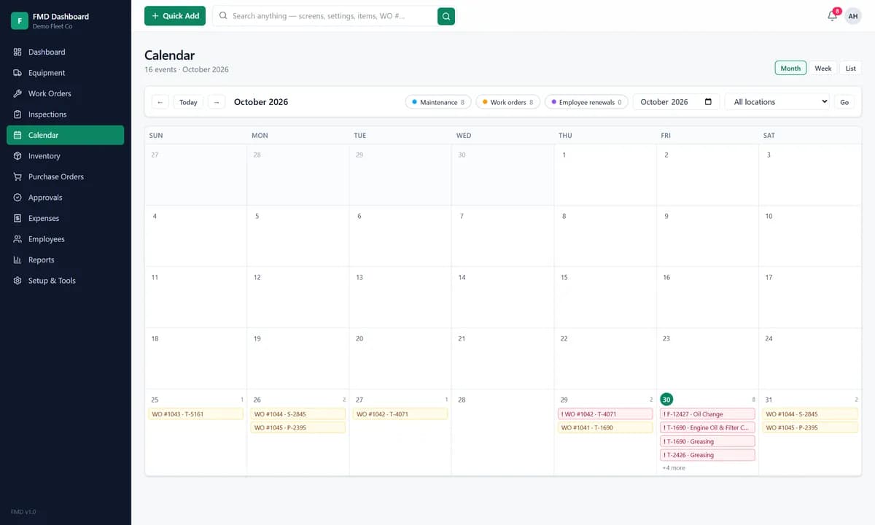Open event WO #1045 - P-2395 on the 26th
The width and height of the screenshot is (875, 525).
pos(298,428)
